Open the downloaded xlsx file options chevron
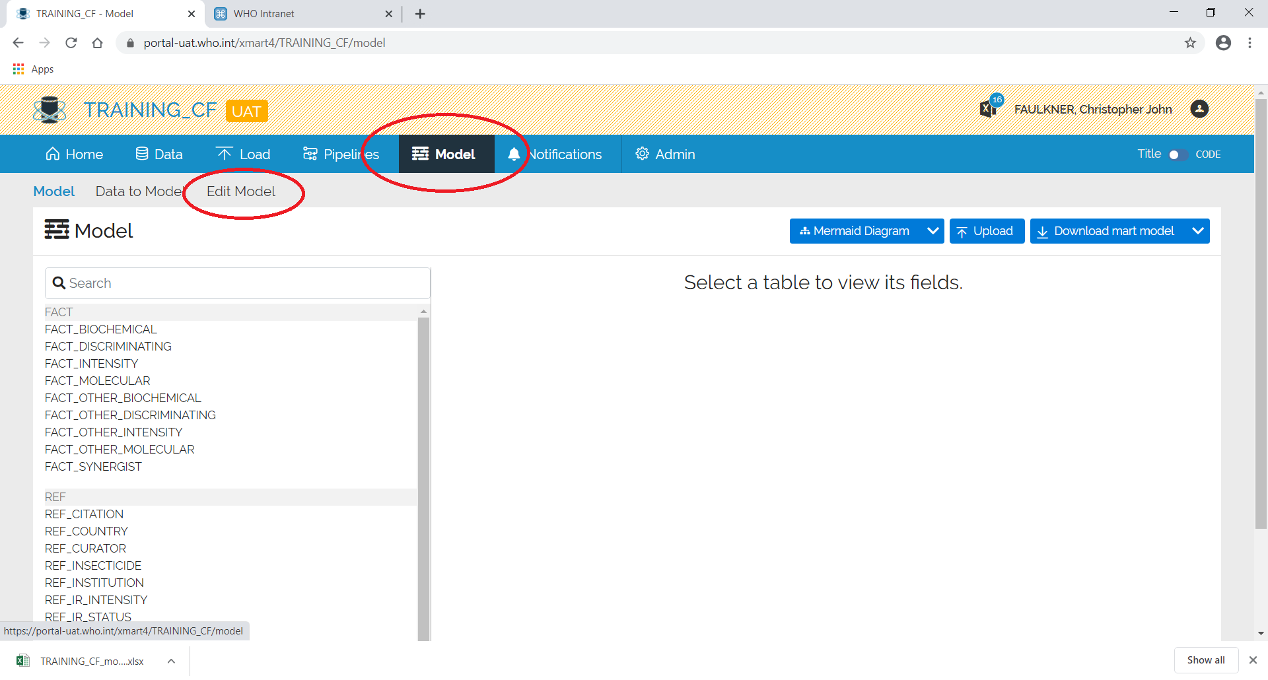 (171, 661)
